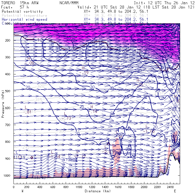Viewport: 196px width, 196px height.
Task: Click the '-.14' extremum value label
Action: tap(93, 112)
